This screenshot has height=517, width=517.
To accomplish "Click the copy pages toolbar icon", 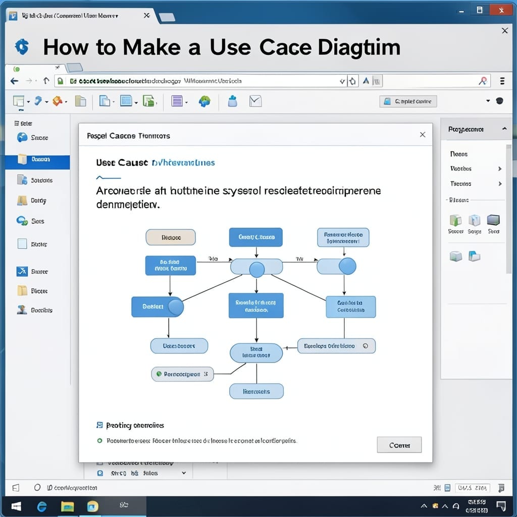I will 105,101.
